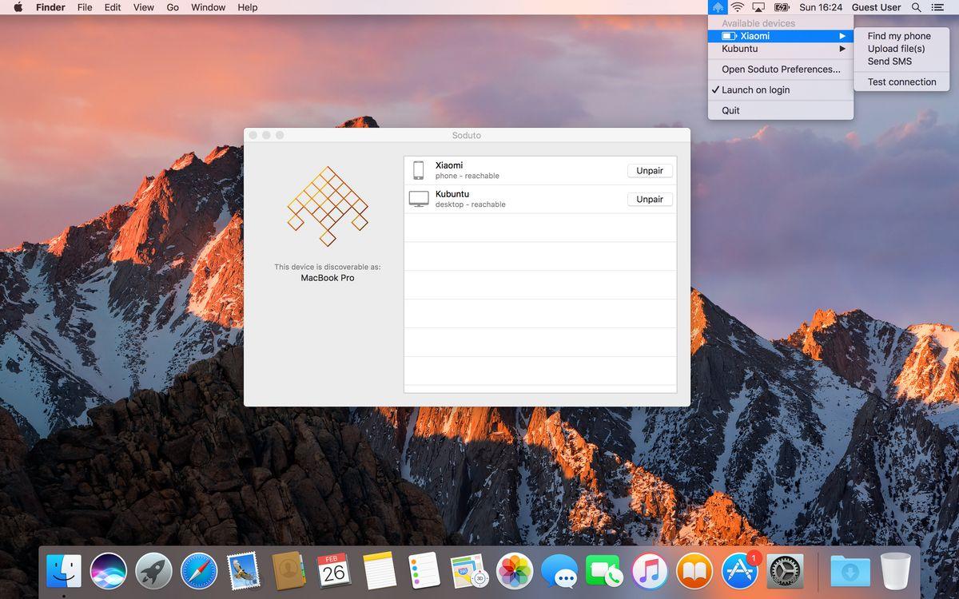Click the Xiaomi phone icon in list
959x599 pixels.
[418, 170]
